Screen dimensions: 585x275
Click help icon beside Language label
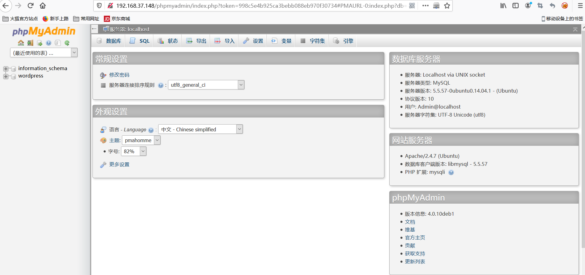point(151,130)
